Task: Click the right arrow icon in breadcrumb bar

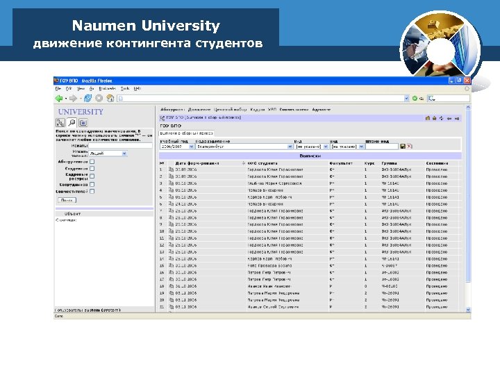Action: click(457, 118)
